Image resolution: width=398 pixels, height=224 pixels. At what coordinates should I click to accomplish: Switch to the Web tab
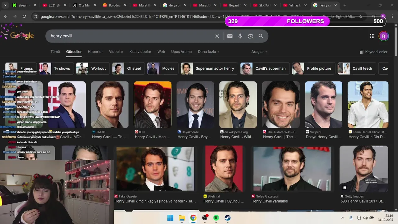[x=161, y=52]
